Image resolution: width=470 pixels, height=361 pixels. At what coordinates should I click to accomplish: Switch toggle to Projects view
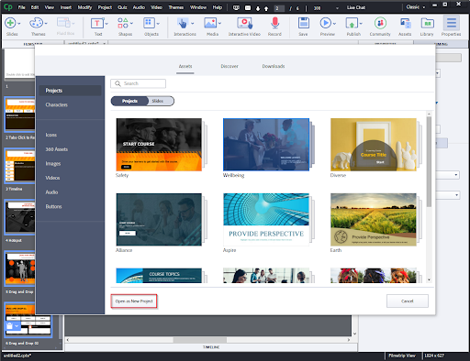pyautogui.click(x=129, y=101)
